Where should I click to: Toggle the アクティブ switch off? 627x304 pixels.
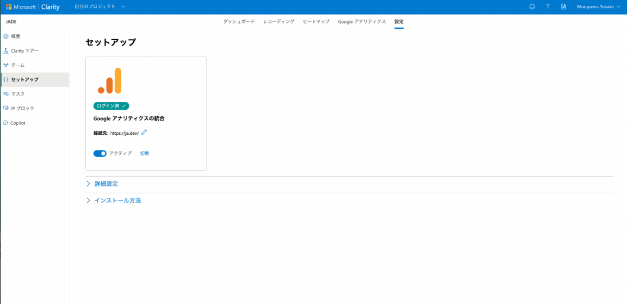tap(100, 154)
